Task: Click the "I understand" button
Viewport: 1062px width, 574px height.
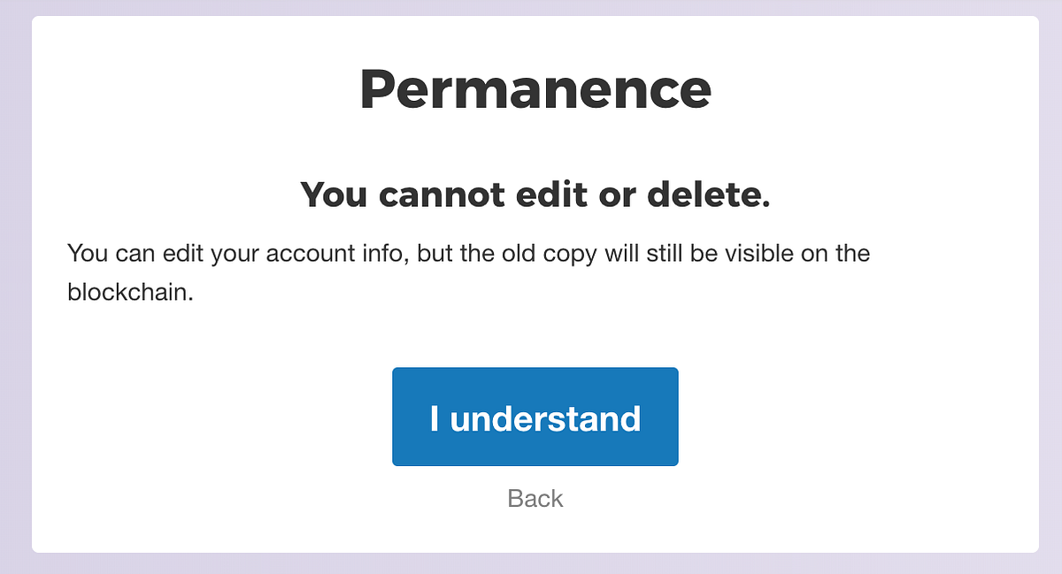Action: 535,417
